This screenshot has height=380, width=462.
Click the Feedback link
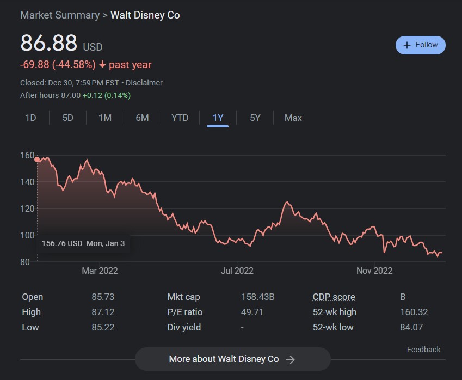point(424,350)
